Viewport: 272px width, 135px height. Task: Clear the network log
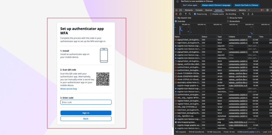[x=180, y=14]
